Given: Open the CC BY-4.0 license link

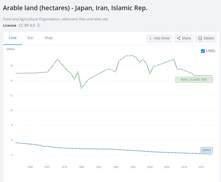Looking at the screenshot, I should coord(27,25).
